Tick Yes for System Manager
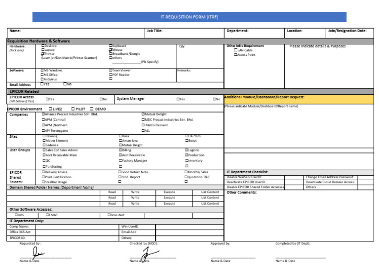This screenshot has width=379, height=268. [x=178, y=99]
